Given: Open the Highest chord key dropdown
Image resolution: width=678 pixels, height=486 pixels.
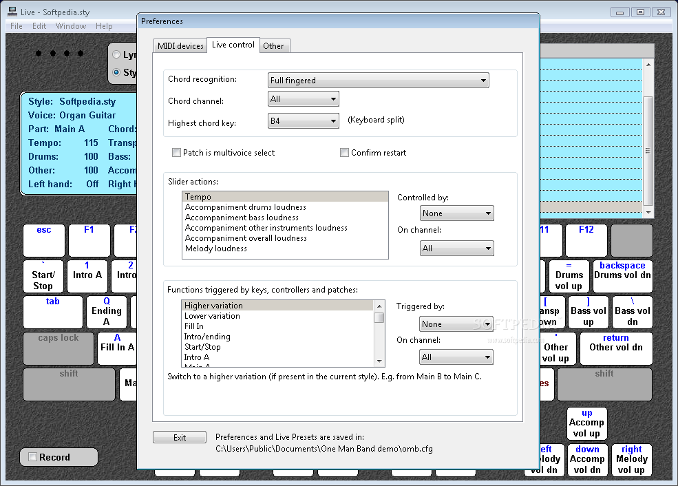Looking at the screenshot, I should pyautogui.click(x=303, y=121).
